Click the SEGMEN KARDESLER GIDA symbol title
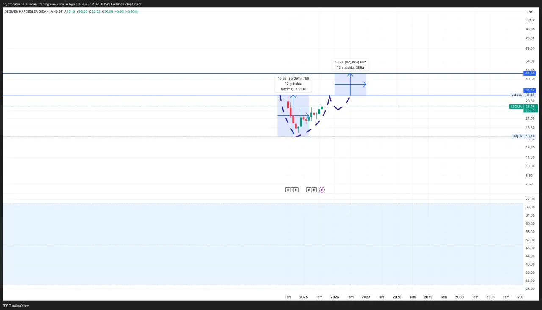The width and height of the screenshot is (542, 310). pyautogui.click(x=25, y=11)
